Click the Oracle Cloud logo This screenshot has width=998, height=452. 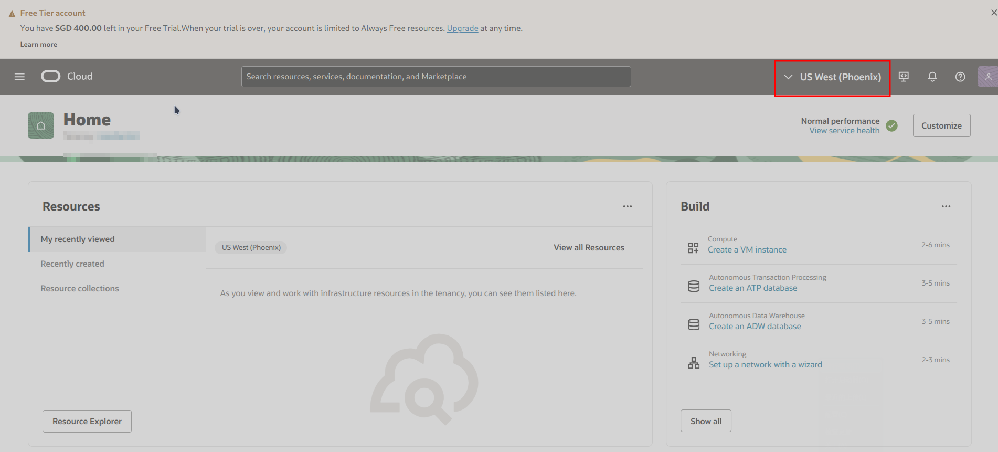[51, 77]
